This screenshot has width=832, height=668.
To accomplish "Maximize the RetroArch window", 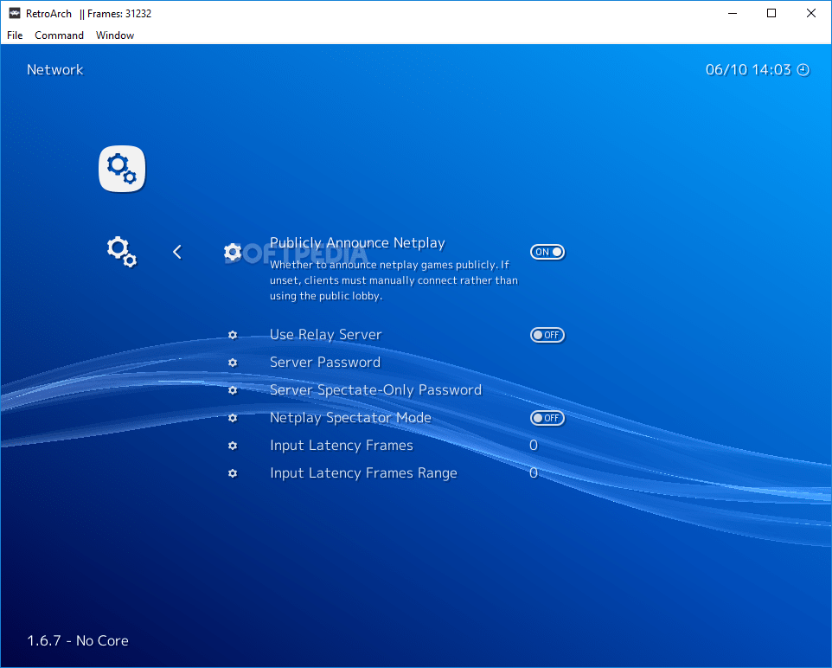I will point(771,13).
